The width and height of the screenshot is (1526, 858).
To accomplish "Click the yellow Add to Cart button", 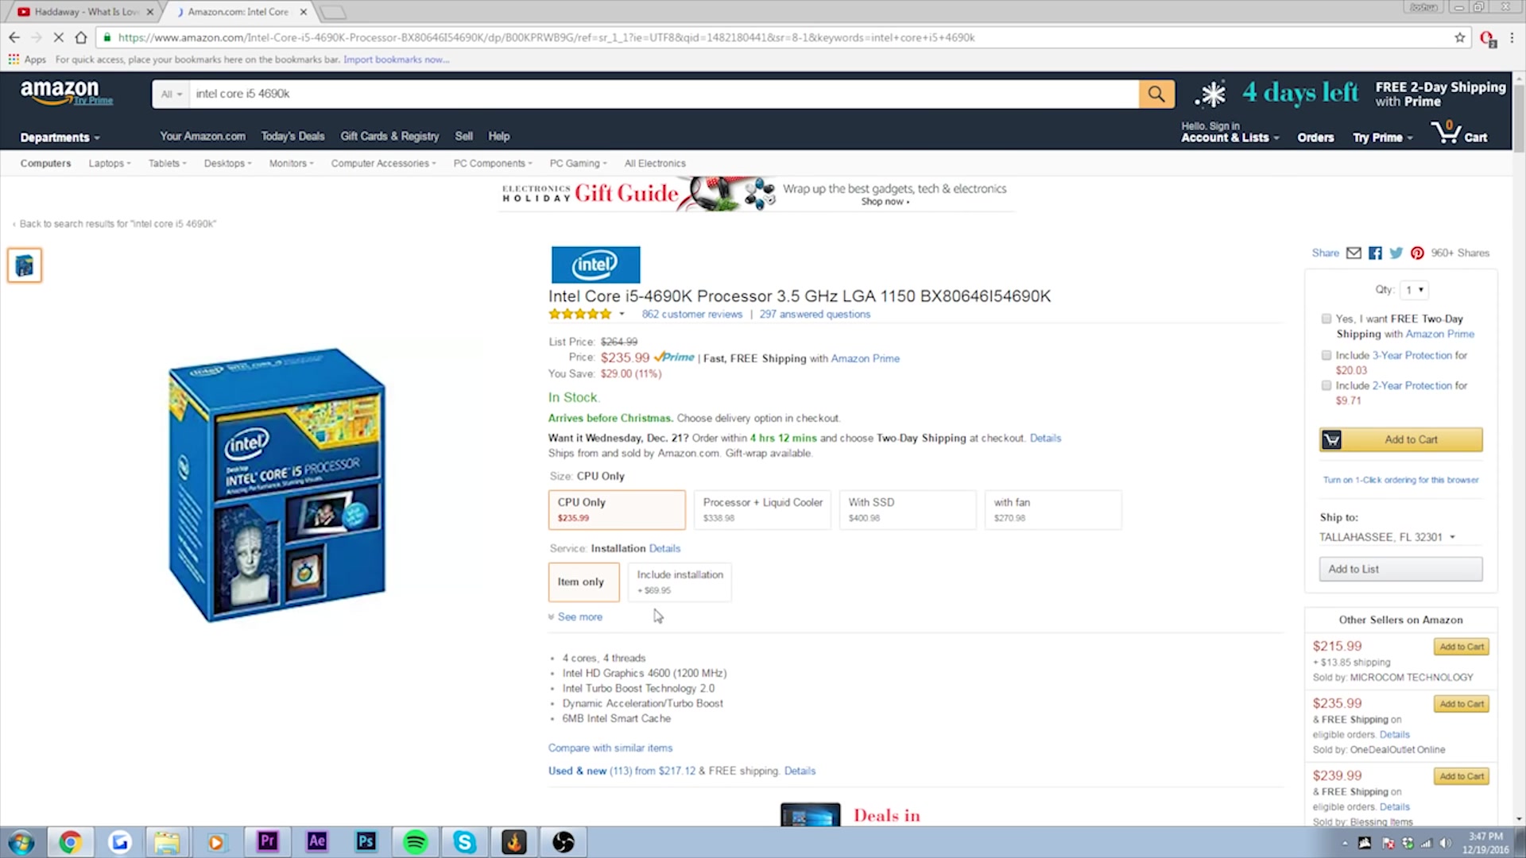I will click(1400, 439).
